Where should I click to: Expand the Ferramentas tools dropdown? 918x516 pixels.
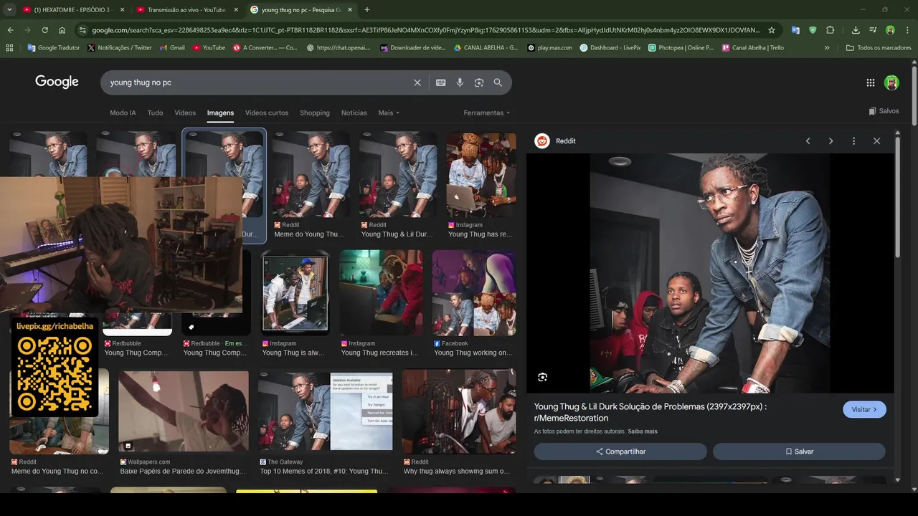[487, 113]
